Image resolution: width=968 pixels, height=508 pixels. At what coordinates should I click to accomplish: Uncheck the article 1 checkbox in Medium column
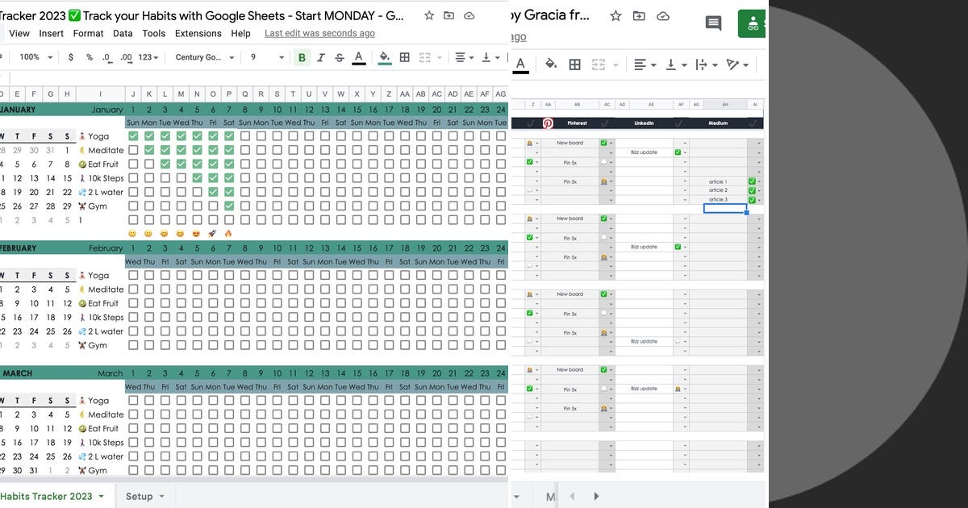[752, 181]
